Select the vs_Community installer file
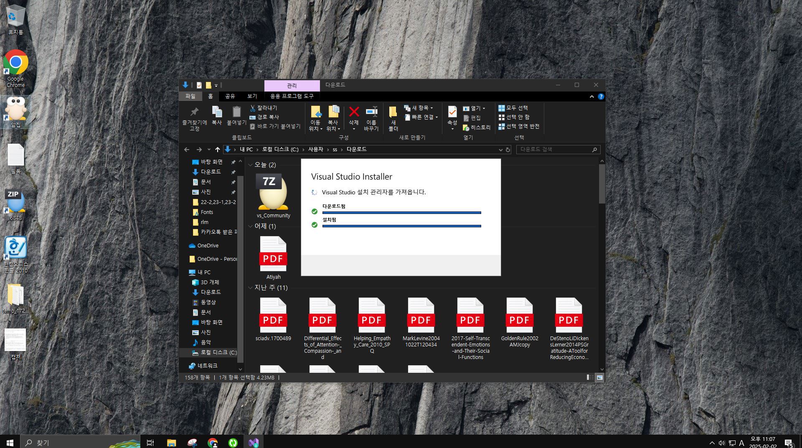802x448 pixels. pyautogui.click(x=273, y=196)
